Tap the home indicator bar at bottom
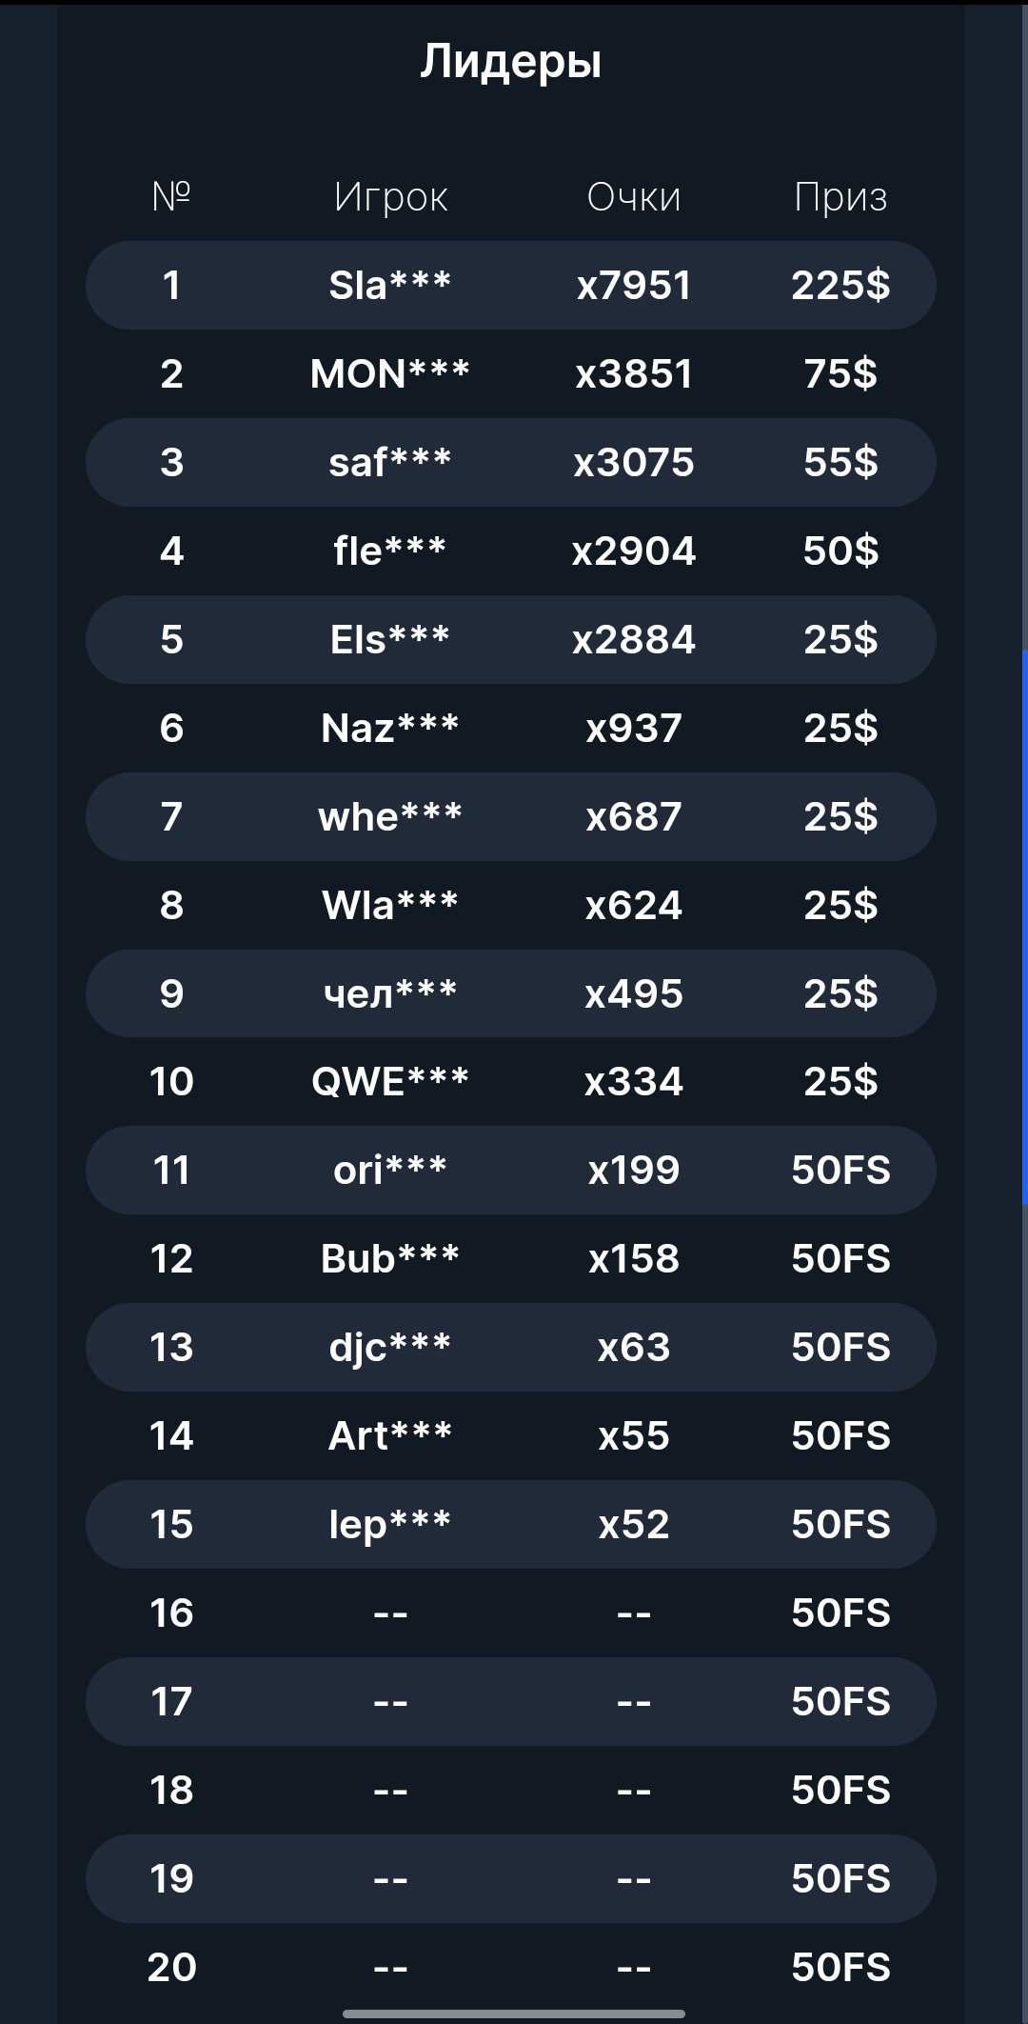 [514, 2014]
